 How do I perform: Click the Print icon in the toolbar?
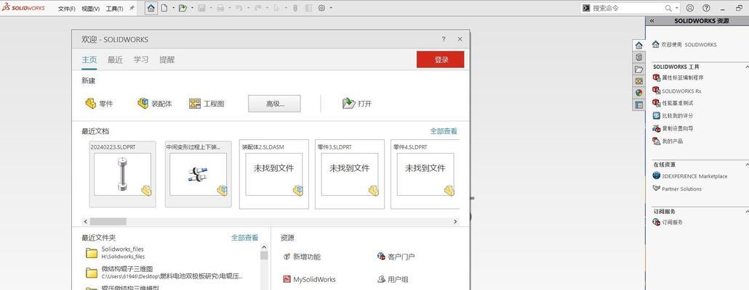click(x=220, y=8)
